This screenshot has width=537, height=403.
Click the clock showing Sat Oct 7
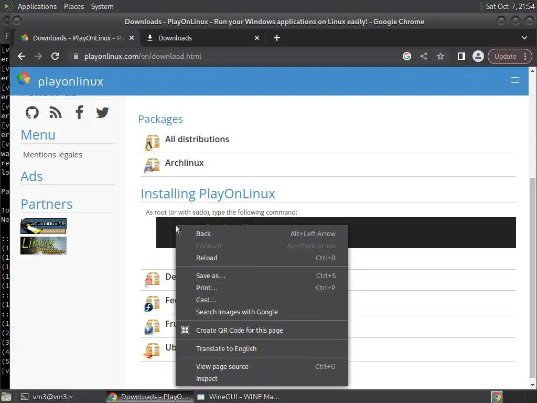510,6
